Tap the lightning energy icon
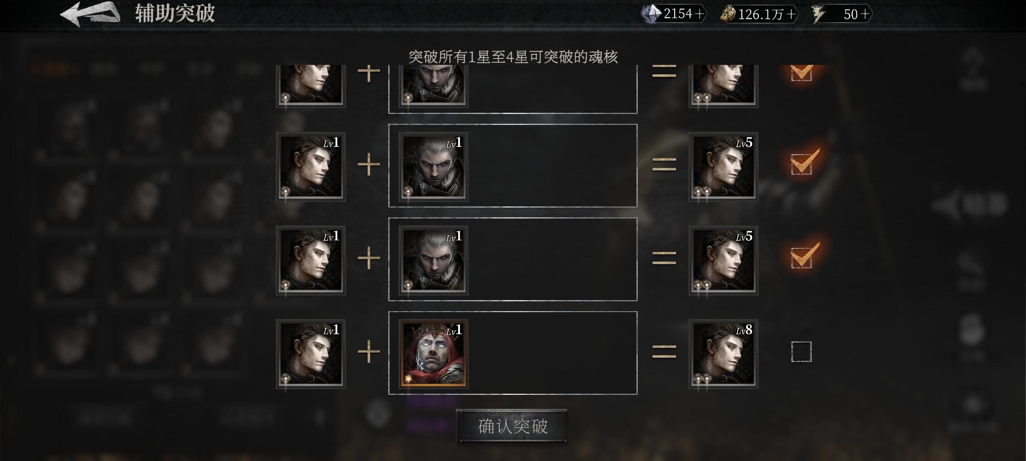 point(818,14)
